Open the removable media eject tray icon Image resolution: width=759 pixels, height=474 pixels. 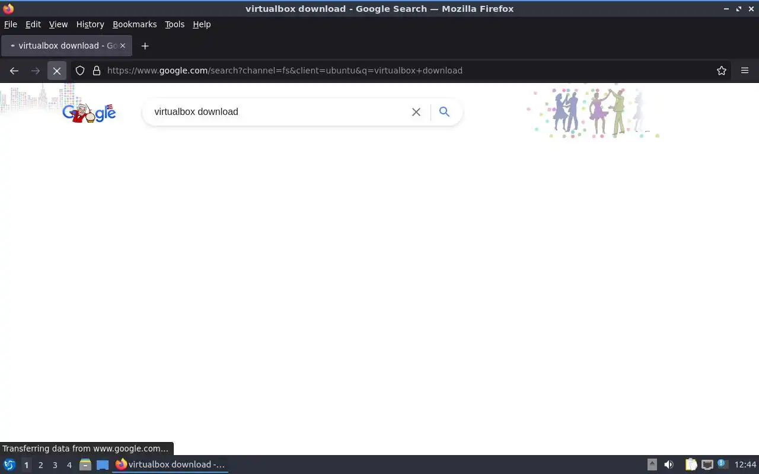652,465
